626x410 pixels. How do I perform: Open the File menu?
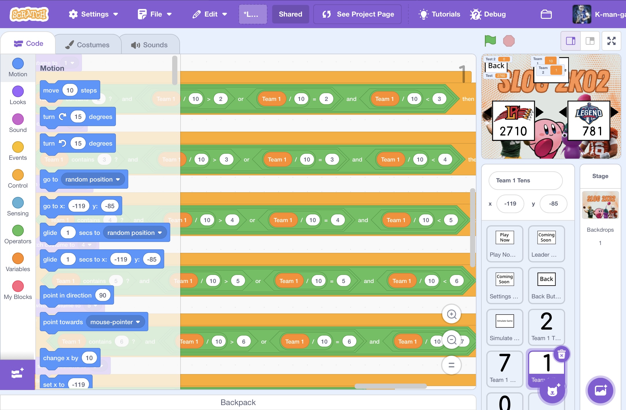coord(155,14)
